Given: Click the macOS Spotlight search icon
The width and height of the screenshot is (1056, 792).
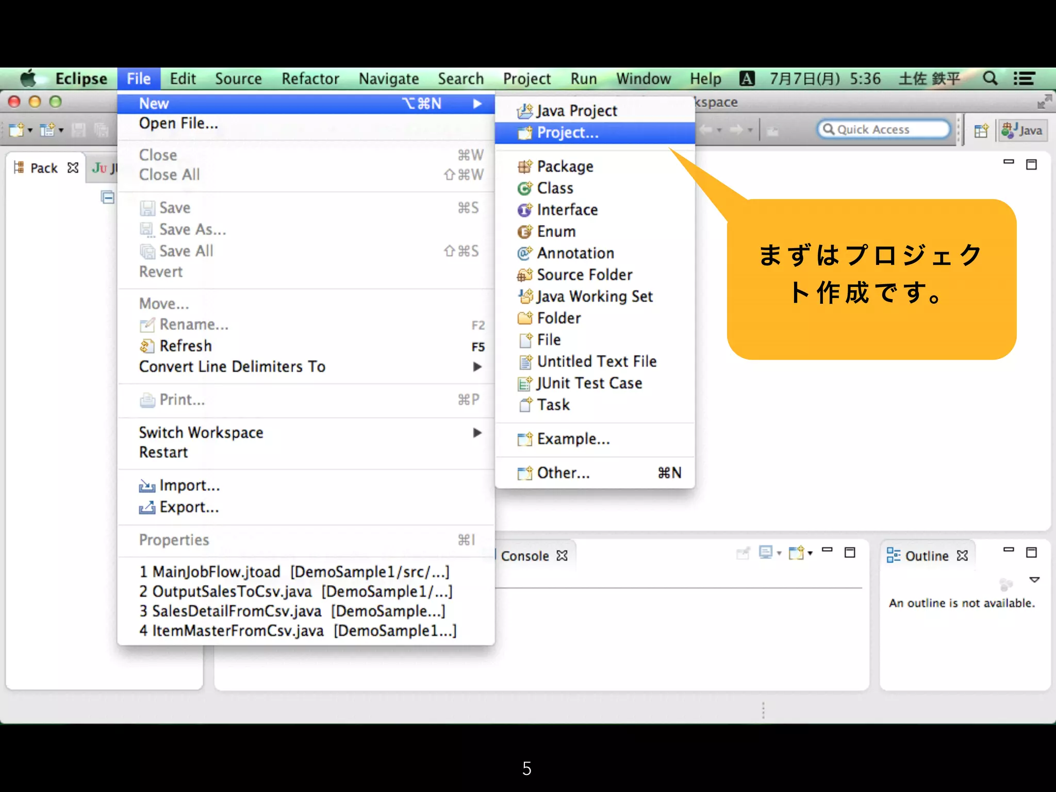Looking at the screenshot, I should point(990,78).
